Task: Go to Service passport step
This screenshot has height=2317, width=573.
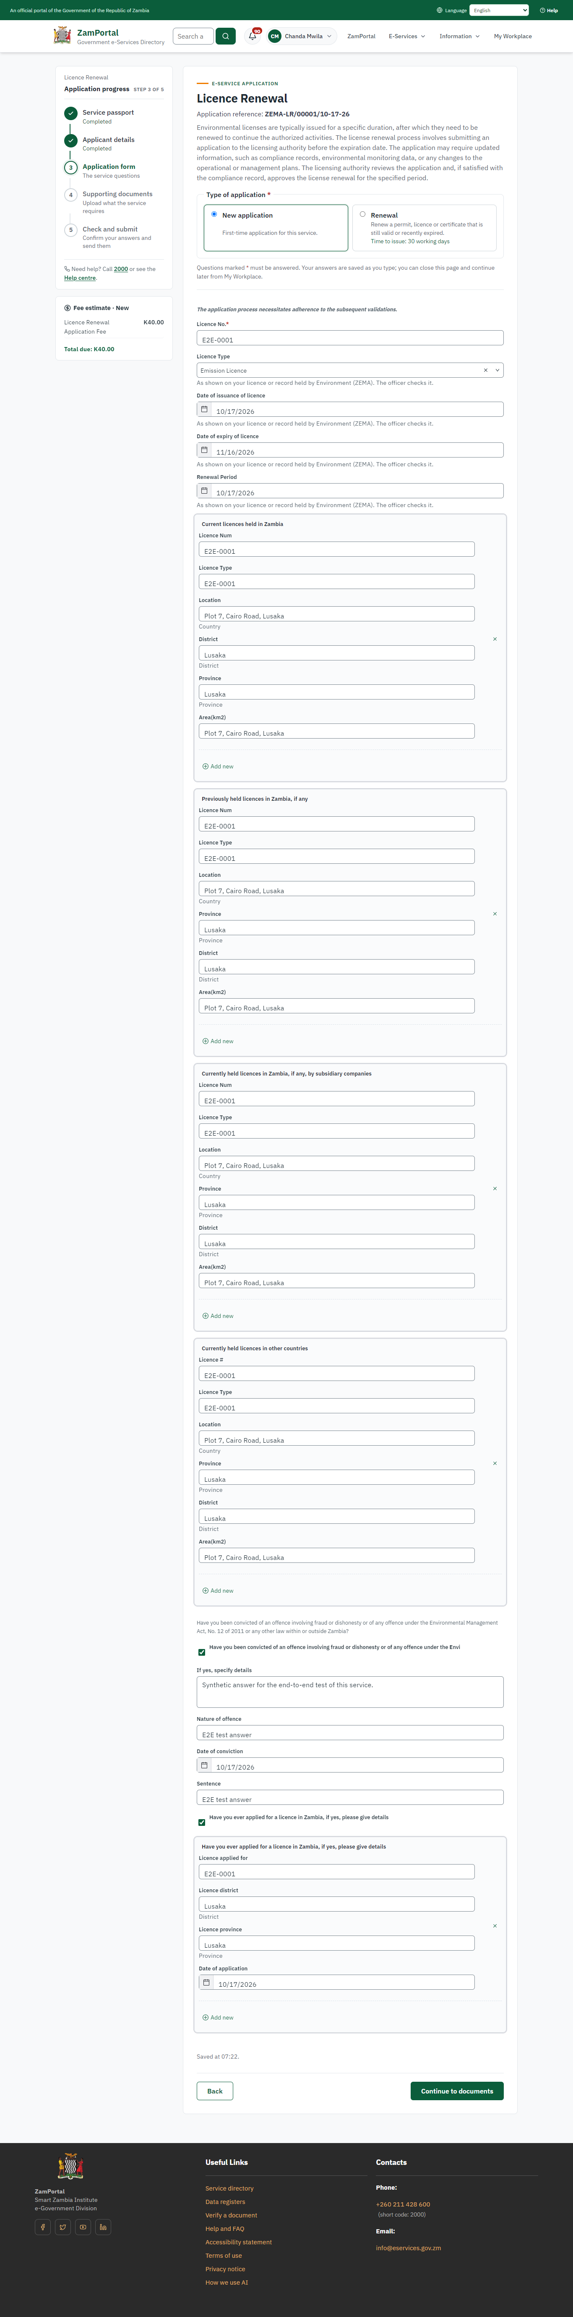Action: click(x=108, y=113)
